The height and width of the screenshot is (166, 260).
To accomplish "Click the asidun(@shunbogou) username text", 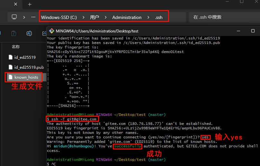I will 74,146.
